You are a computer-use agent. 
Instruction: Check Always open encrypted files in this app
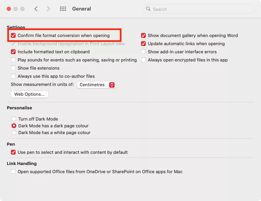143,60
